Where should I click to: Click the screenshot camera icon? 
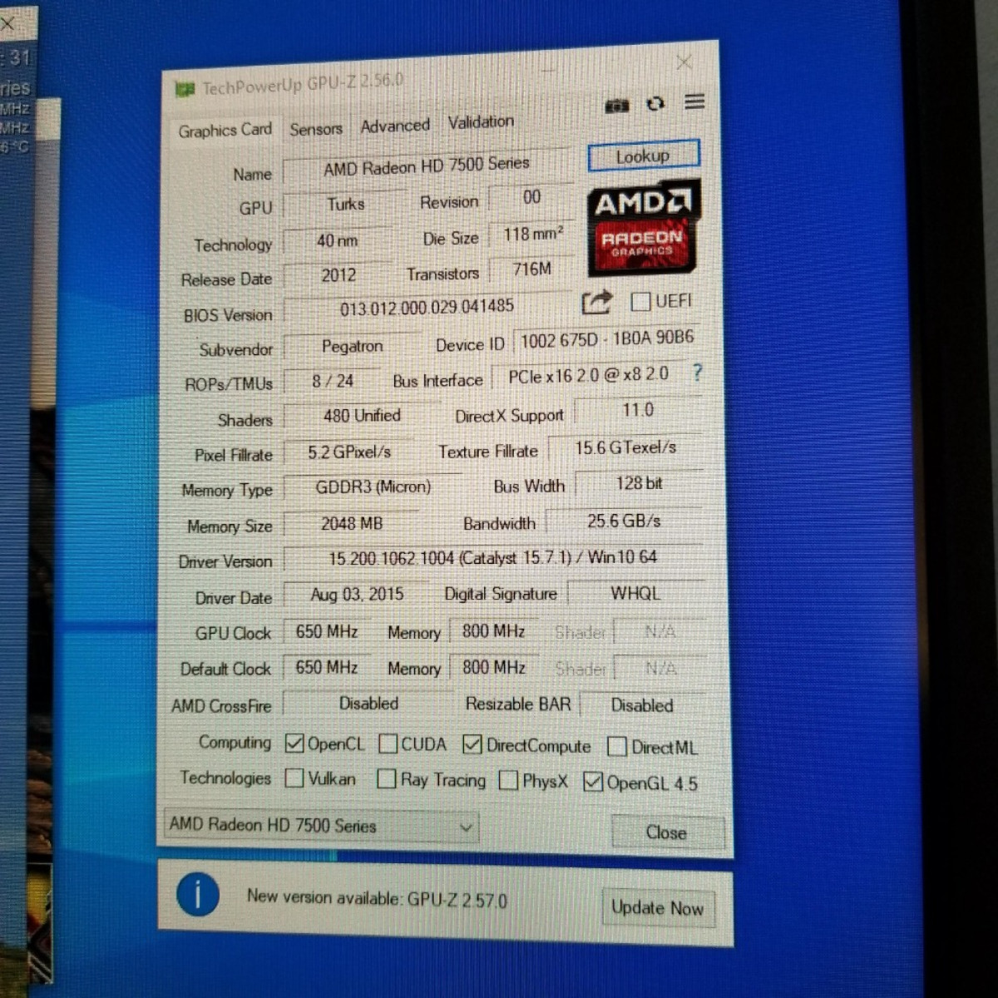click(616, 106)
